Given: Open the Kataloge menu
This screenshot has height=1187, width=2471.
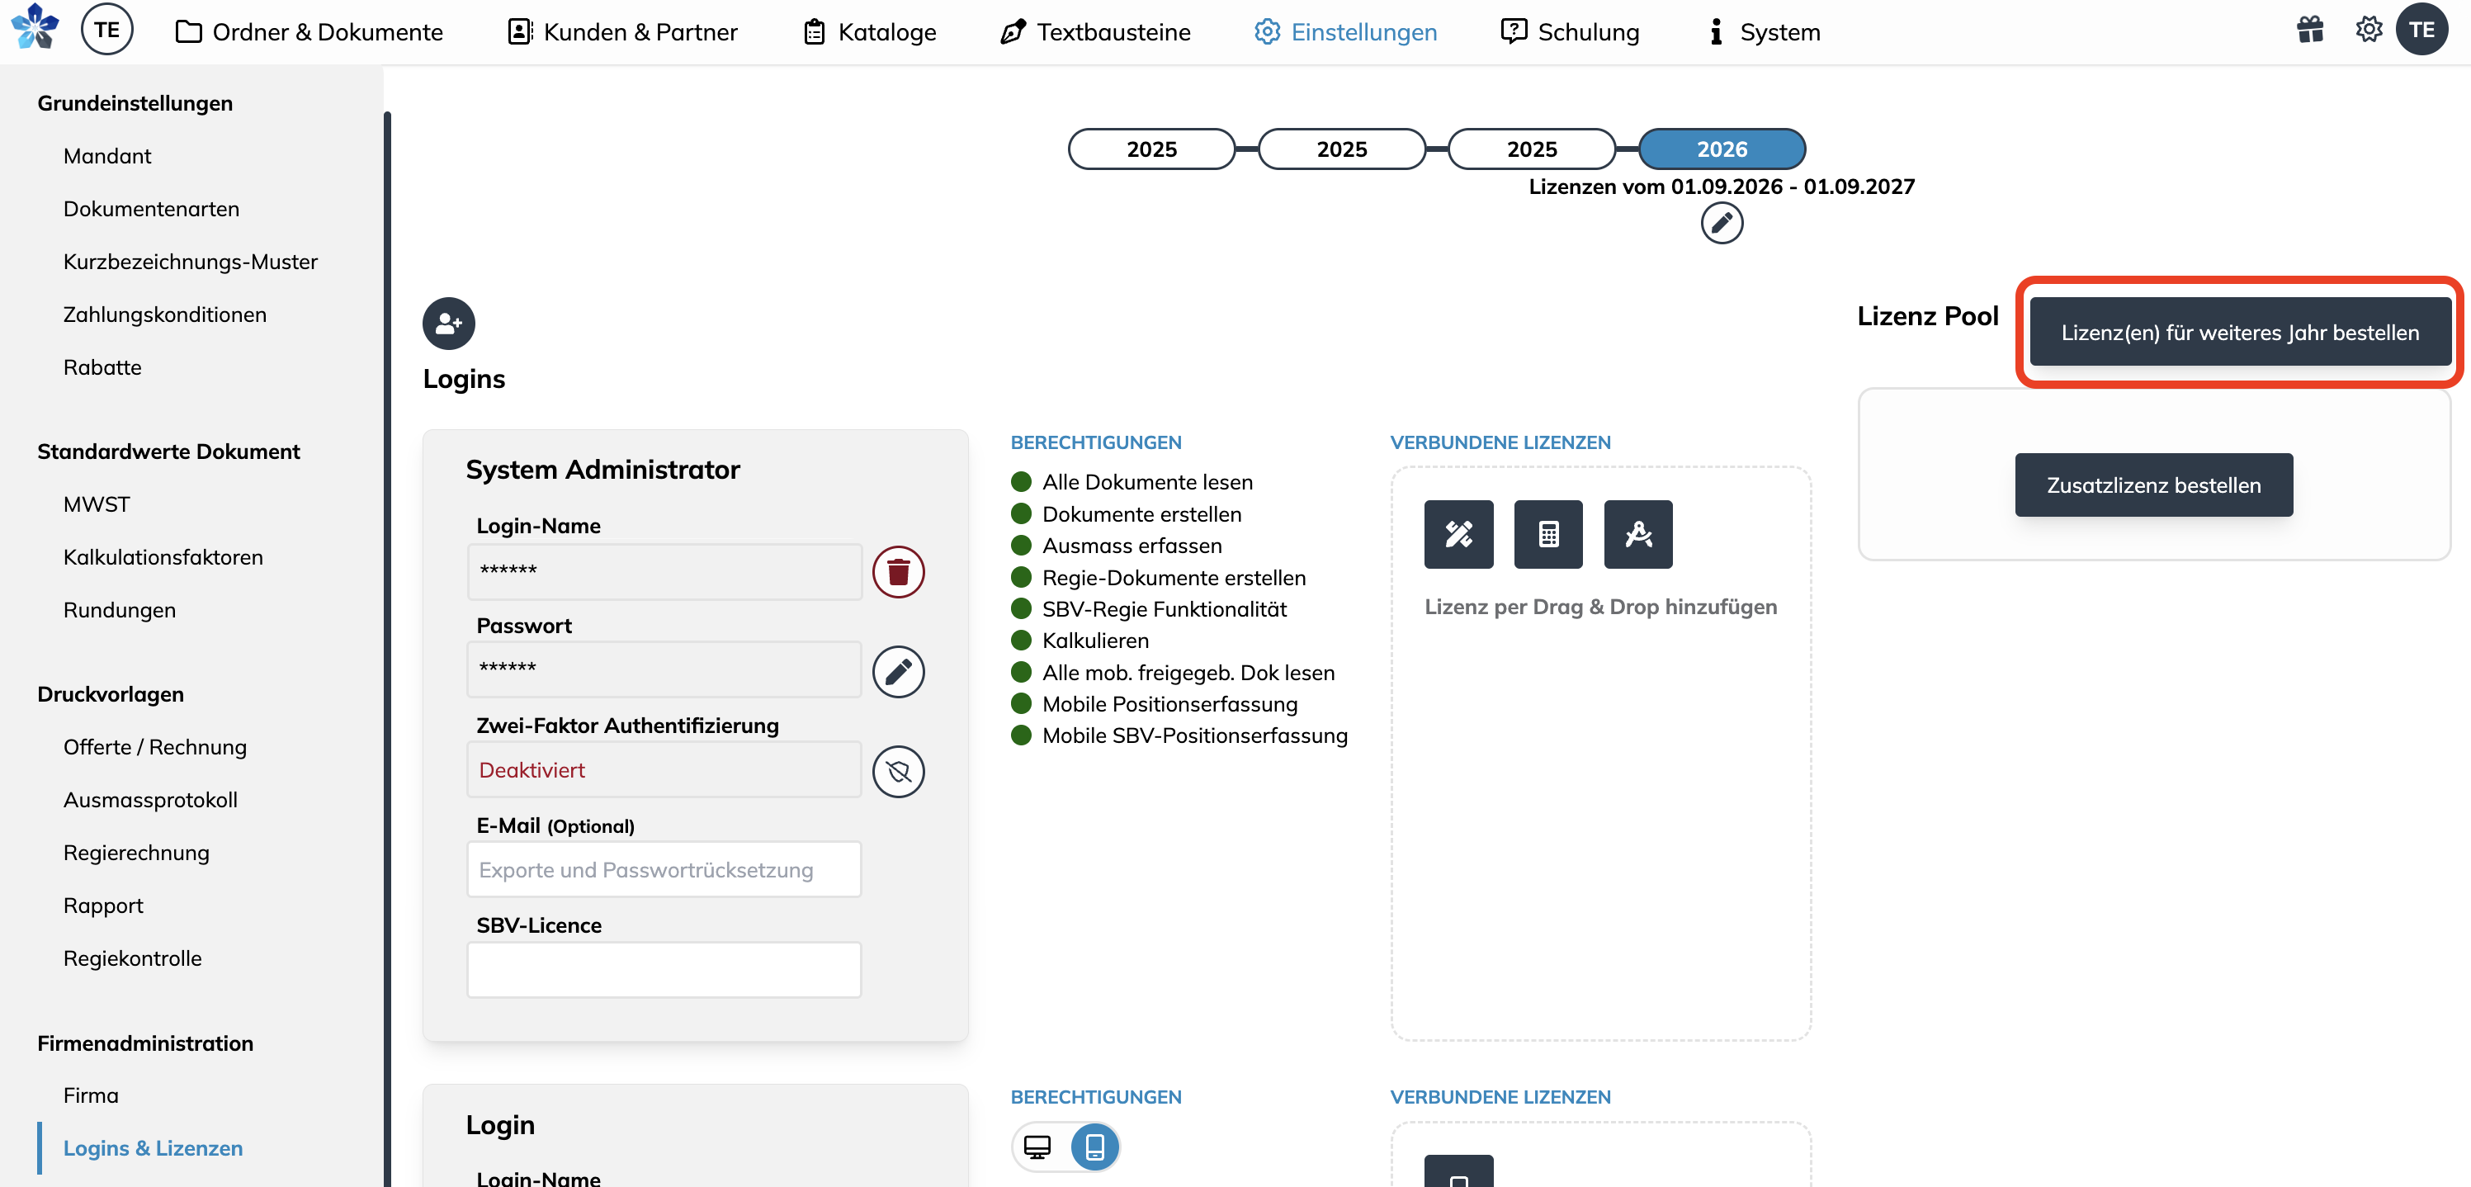Looking at the screenshot, I should click(x=869, y=31).
